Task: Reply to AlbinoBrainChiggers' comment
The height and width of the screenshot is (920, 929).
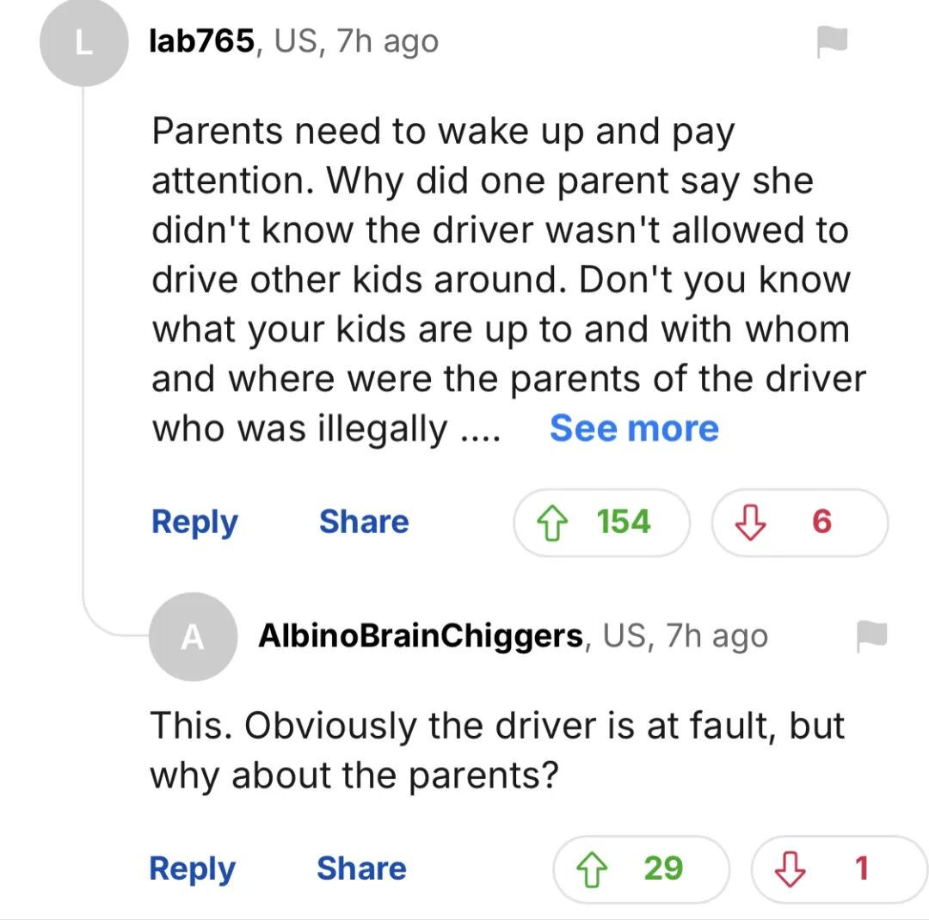Action: coord(192,868)
